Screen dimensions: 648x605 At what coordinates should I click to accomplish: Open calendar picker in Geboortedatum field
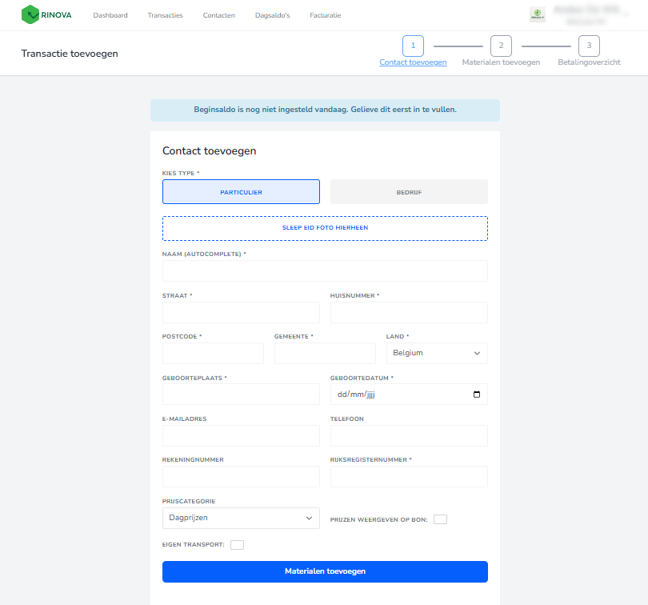click(477, 395)
